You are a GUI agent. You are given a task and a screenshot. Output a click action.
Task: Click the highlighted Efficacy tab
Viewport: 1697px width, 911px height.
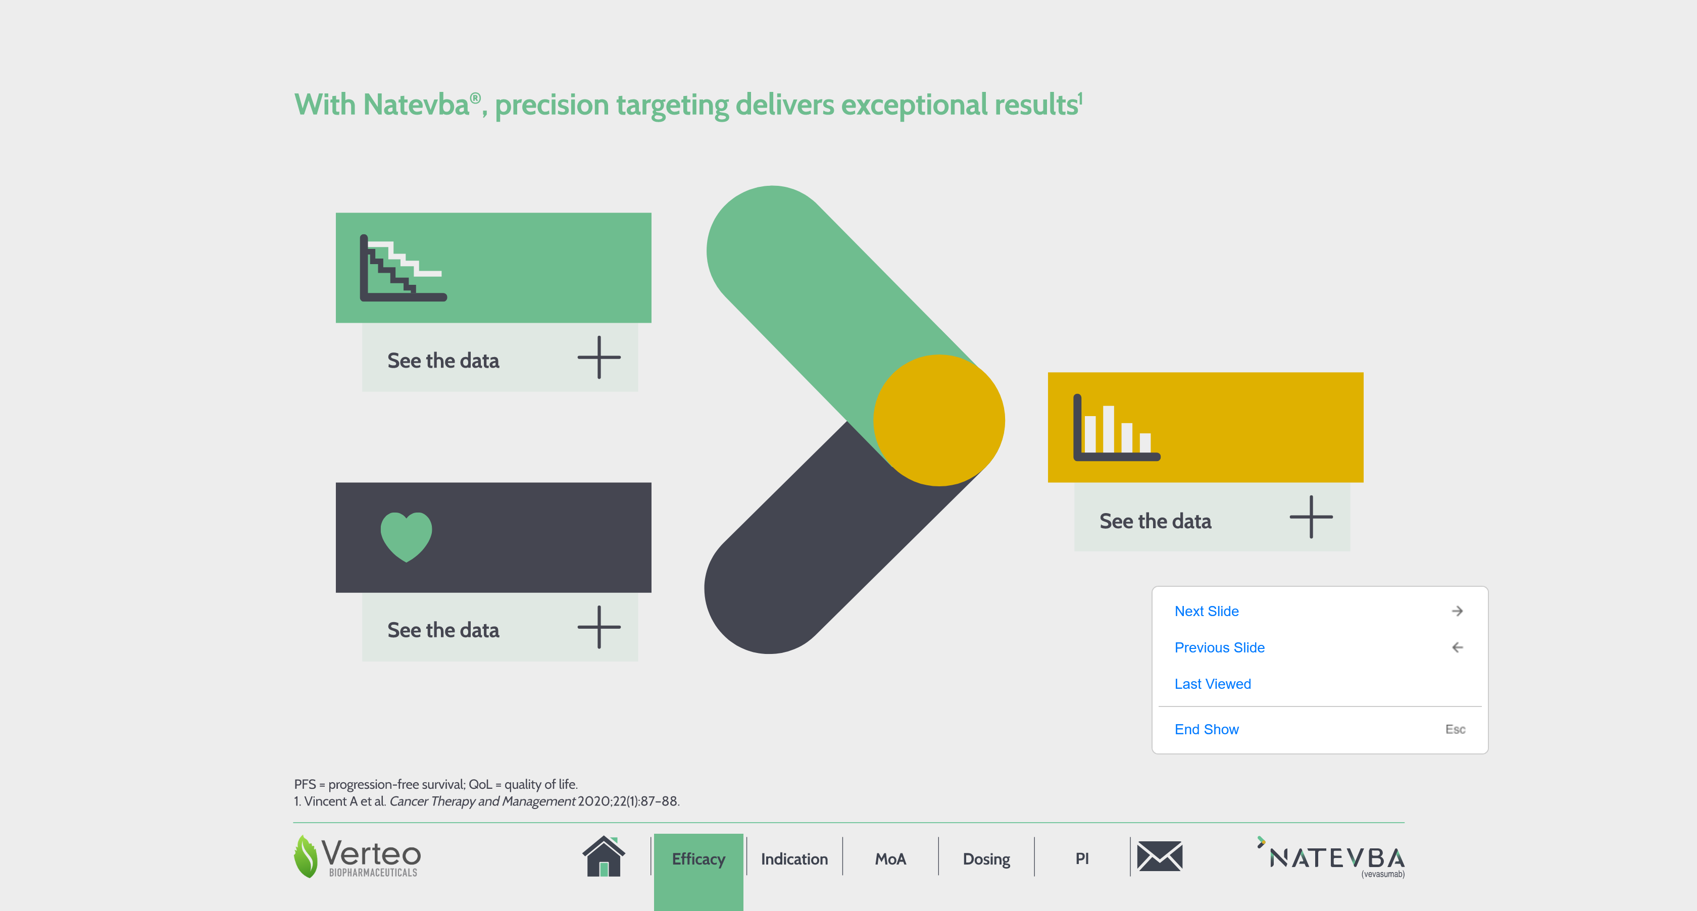698,859
